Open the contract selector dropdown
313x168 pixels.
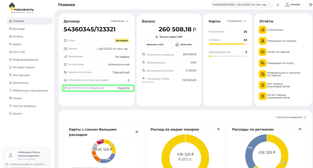point(241,5)
